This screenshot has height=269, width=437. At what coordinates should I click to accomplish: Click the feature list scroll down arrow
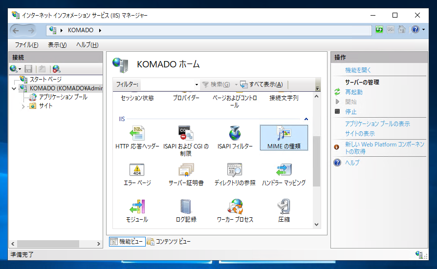[316, 225]
